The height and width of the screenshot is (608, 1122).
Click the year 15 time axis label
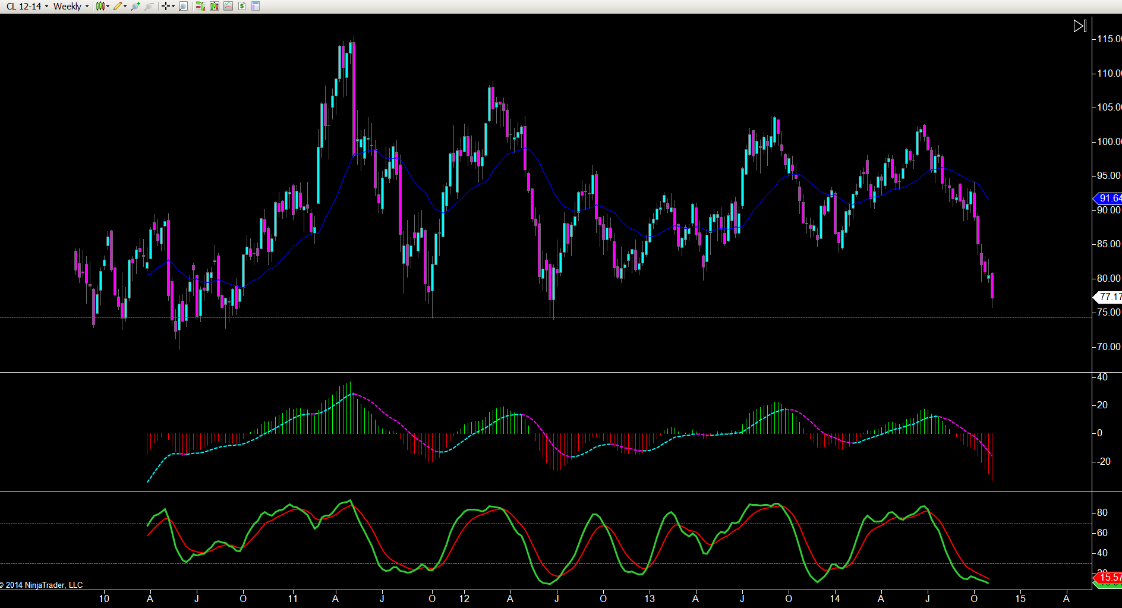click(x=1020, y=598)
